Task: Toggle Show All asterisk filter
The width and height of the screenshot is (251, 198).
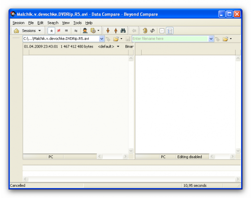Action: point(52,31)
